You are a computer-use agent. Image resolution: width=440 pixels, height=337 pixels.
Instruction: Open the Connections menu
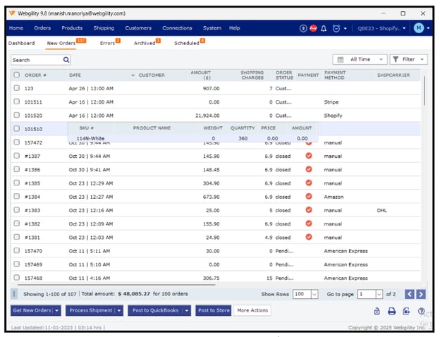[177, 28]
